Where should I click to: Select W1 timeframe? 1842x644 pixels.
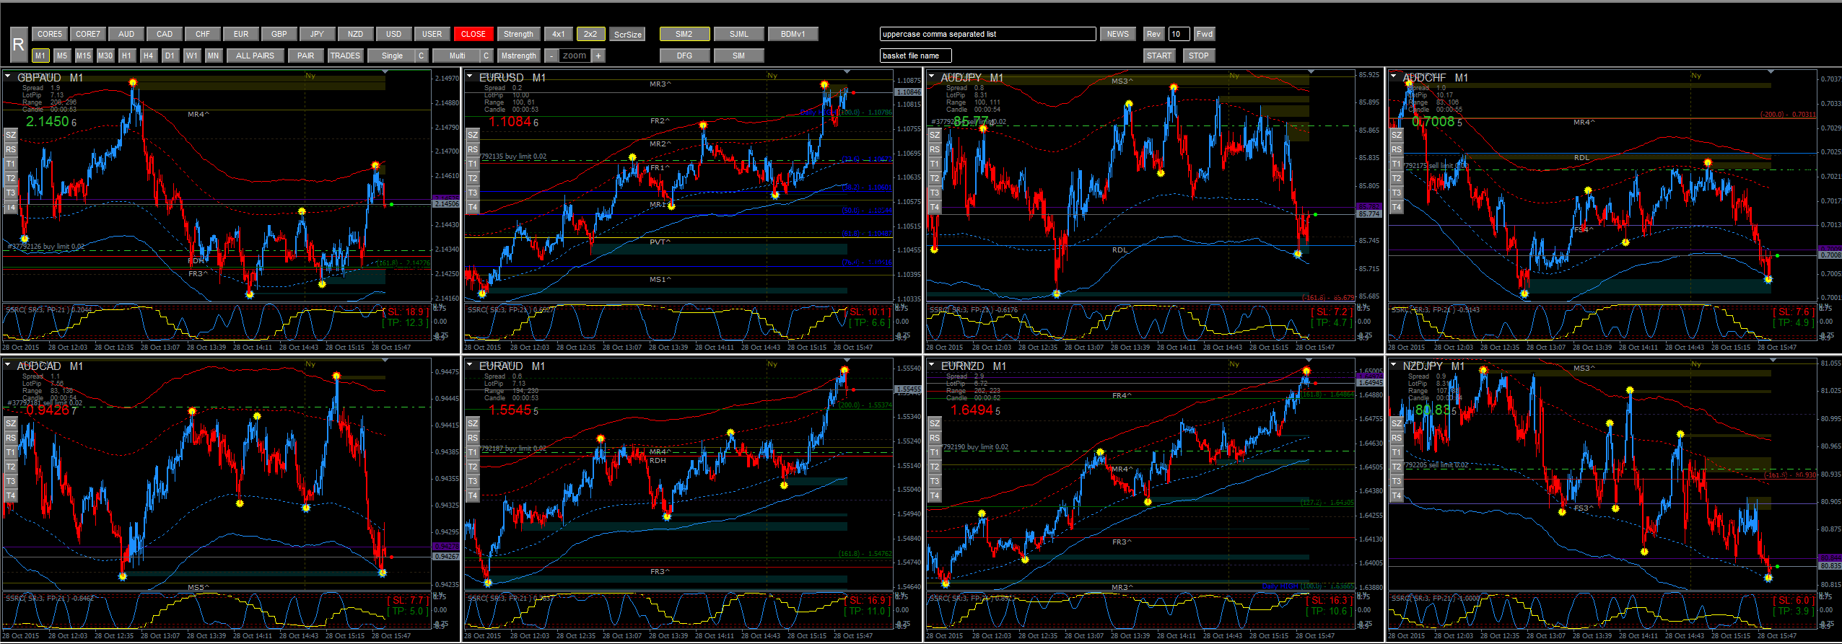[192, 56]
